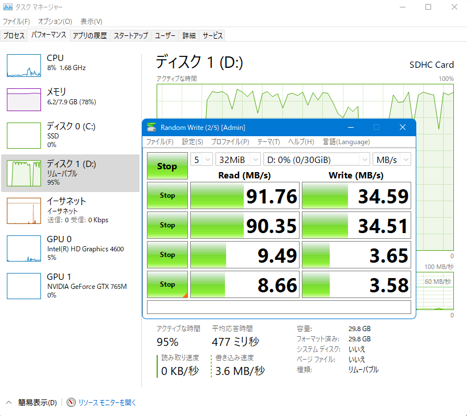Click the 3.58 write result cell

point(357,284)
